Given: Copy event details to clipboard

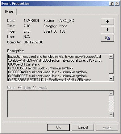Looking at the screenshot, I should pyautogui.click(x=107, y=38).
